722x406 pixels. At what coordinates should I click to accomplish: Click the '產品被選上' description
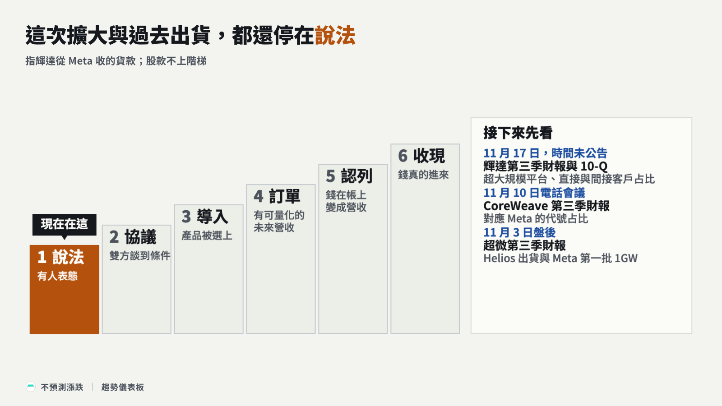click(207, 235)
